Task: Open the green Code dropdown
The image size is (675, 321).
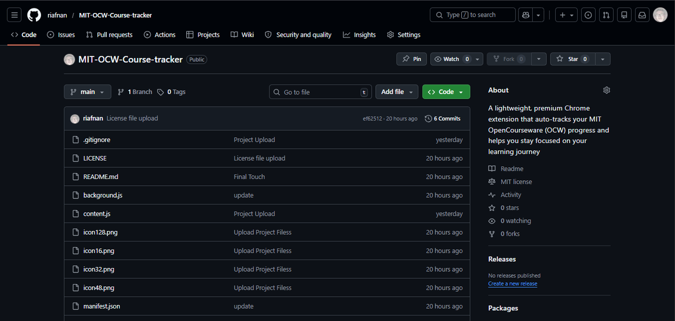Action: [446, 92]
